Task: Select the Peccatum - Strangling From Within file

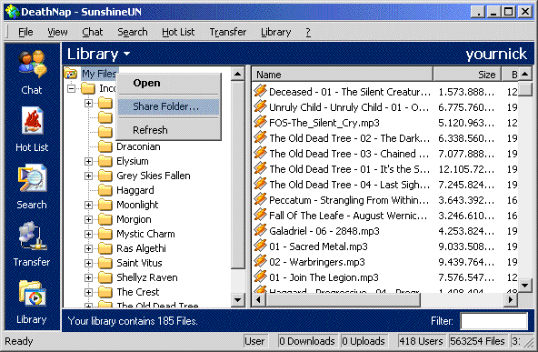Action: pyautogui.click(x=349, y=200)
